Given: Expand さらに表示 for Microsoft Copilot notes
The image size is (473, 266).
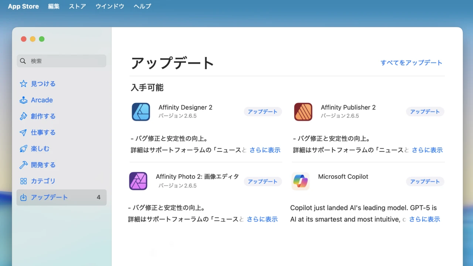Looking at the screenshot, I should click(x=424, y=219).
